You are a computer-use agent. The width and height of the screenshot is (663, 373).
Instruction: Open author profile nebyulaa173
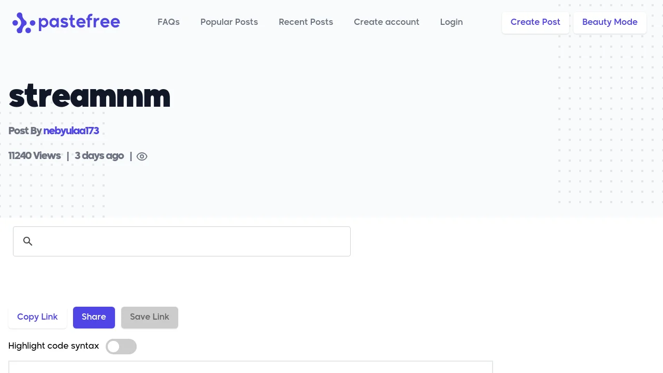[71, 131]
